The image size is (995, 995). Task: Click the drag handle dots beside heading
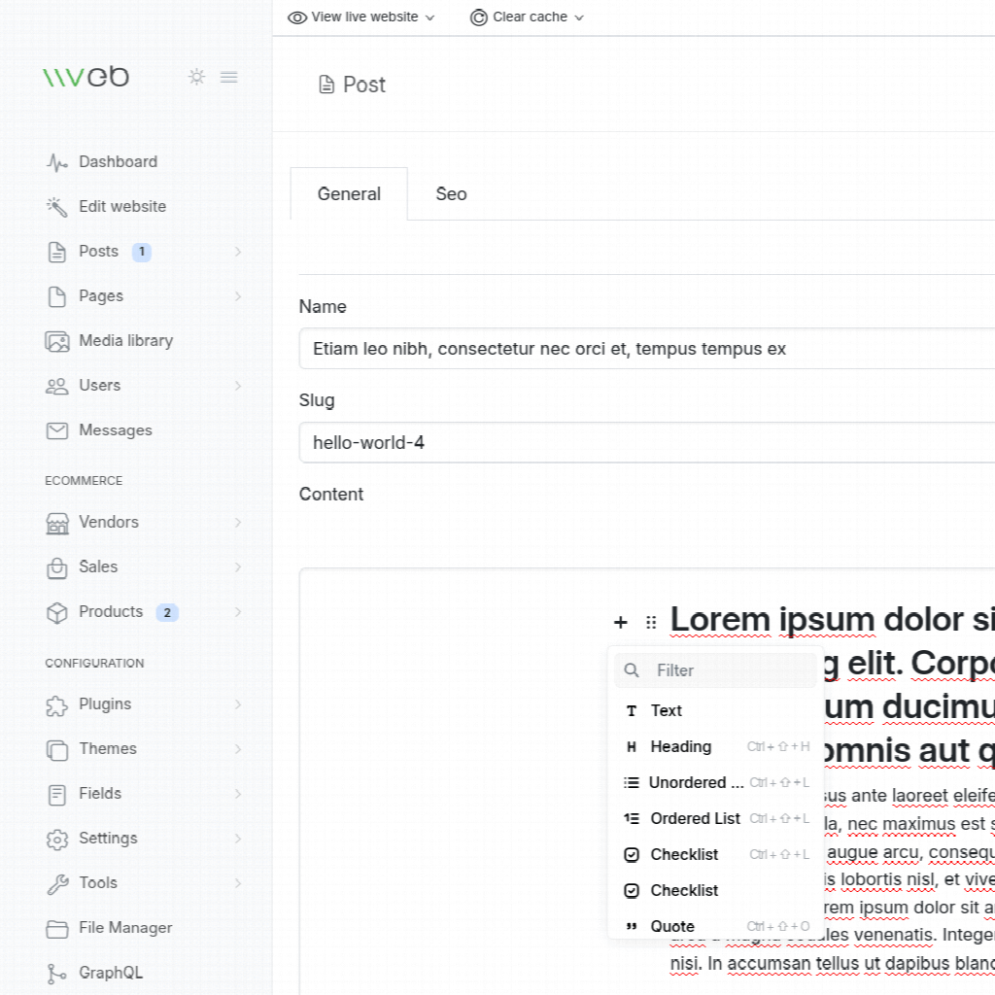point(651,622)
